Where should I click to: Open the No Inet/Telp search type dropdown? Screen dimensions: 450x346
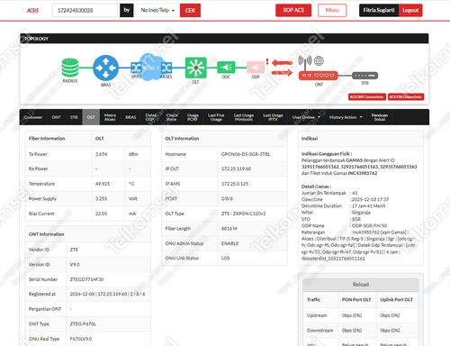pyautogui.click(x=157, y=10)
